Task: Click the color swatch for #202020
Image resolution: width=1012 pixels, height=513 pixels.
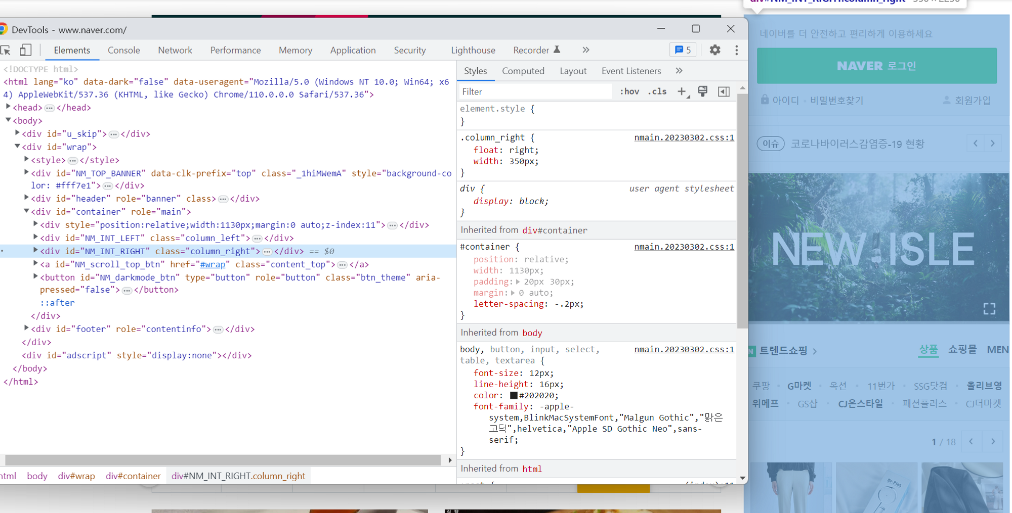Action: click(514, 396)
